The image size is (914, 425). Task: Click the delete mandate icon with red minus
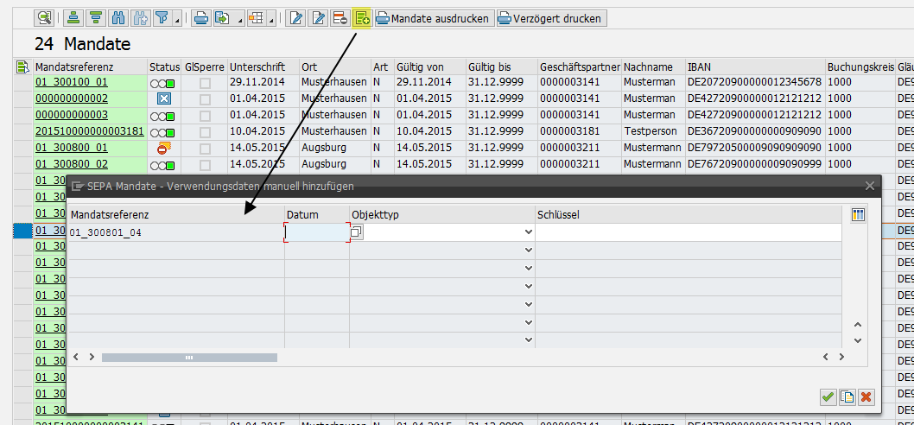coord(340,17)
